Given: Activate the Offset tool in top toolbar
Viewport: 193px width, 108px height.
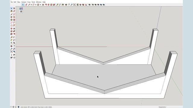Looking at the screenshot, I should (x=46, y=5).
